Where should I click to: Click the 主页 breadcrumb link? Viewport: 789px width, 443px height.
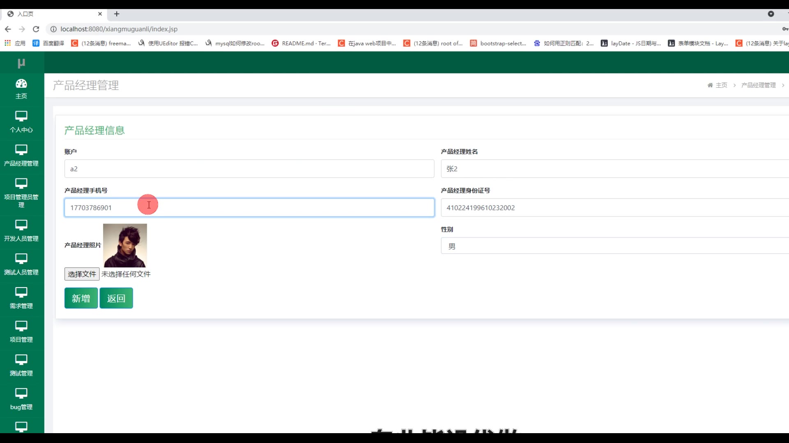721,85
